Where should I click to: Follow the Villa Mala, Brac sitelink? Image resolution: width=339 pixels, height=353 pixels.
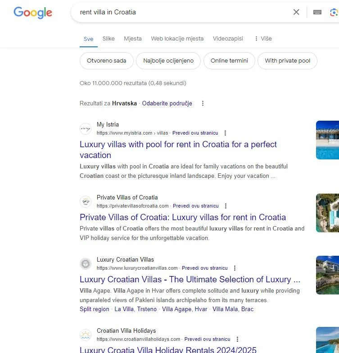tap(233, 309)
